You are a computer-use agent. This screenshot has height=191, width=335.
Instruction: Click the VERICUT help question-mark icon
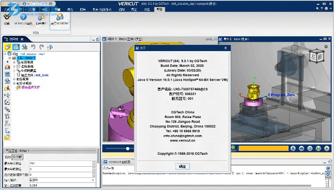point(23,17)
